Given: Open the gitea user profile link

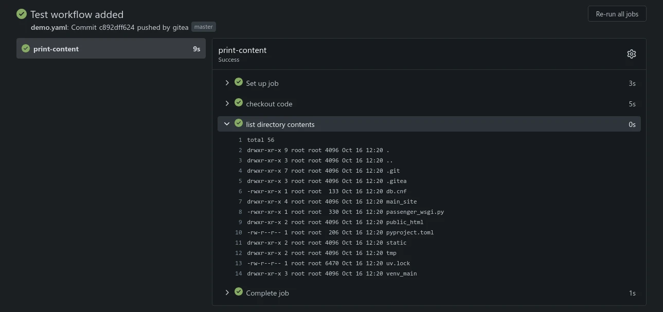Looking at the screenshot, I should tap(180, 27).
